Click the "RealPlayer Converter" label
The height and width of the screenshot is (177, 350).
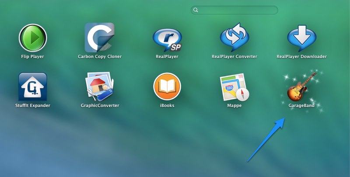[234, 57]
